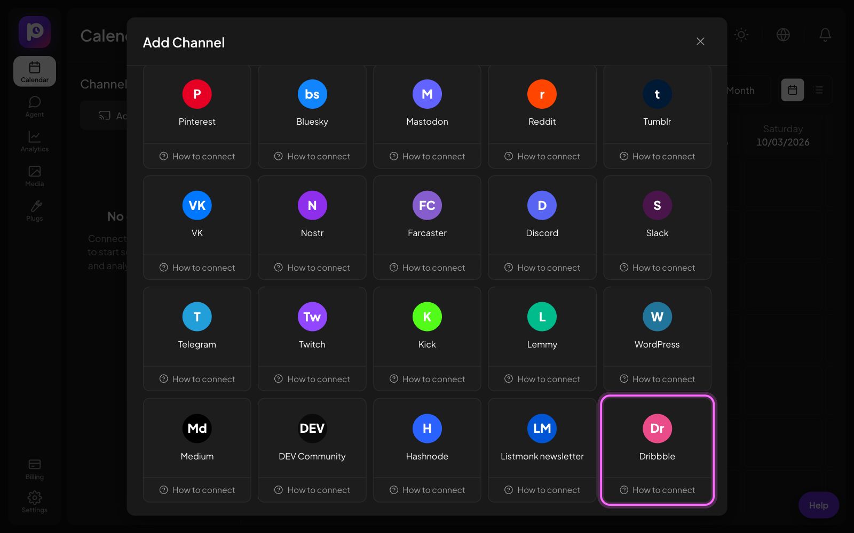Open the notifications bell

pos(825,35)
